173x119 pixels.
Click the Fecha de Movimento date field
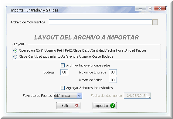pyautogui.click(x=137, y=96)
